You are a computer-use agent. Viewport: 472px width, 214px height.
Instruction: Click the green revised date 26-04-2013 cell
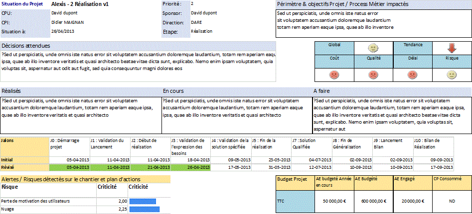(x=190, y=167)
